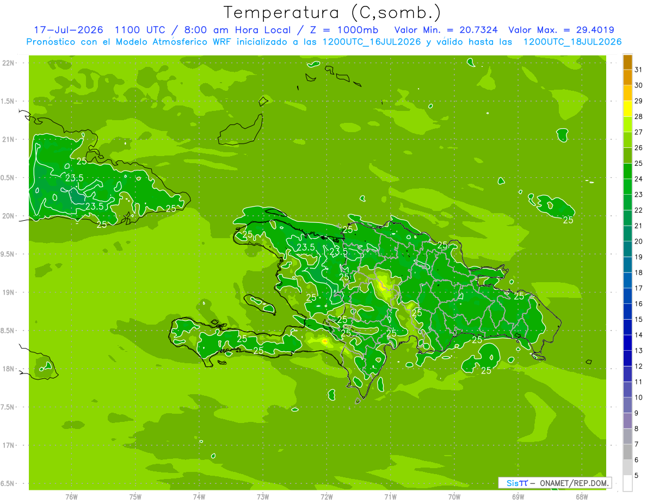Click the "75W" longitude axis label
The width and height of the screenshot is (653, 504).
click(x=135, y=496)
